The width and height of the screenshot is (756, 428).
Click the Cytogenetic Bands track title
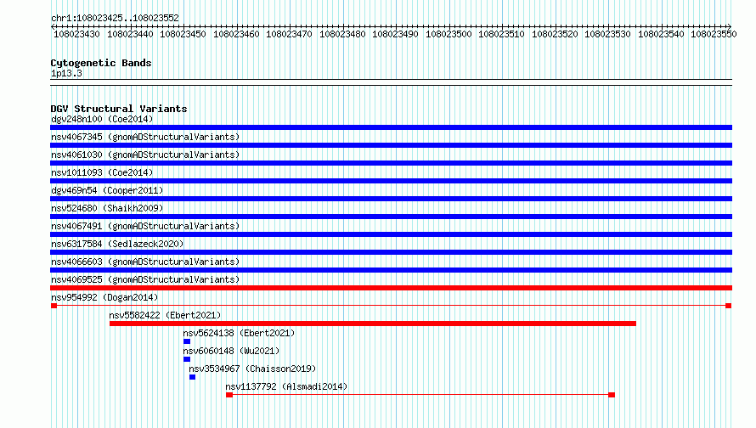pos(101,63)
